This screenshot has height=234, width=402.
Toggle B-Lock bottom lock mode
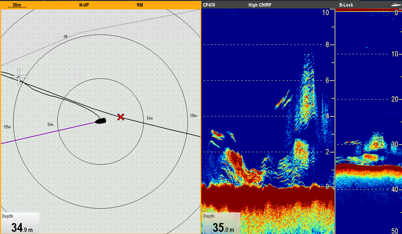coord(346,5)
